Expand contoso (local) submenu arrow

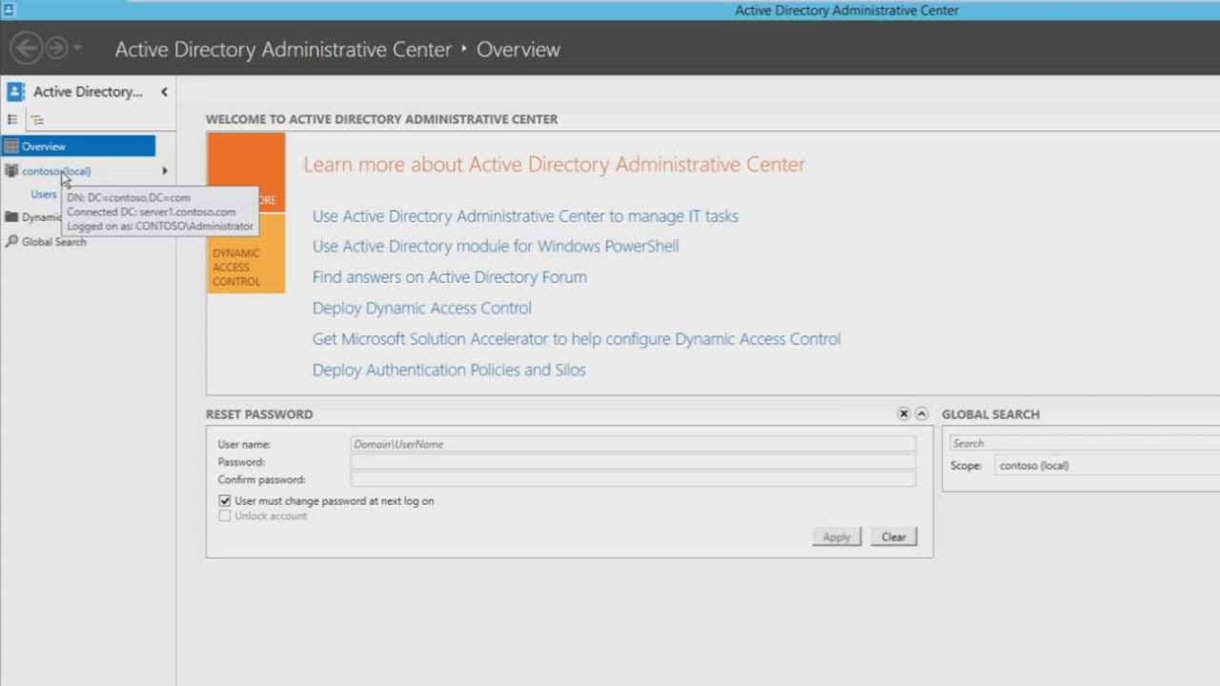coord(165,171)
